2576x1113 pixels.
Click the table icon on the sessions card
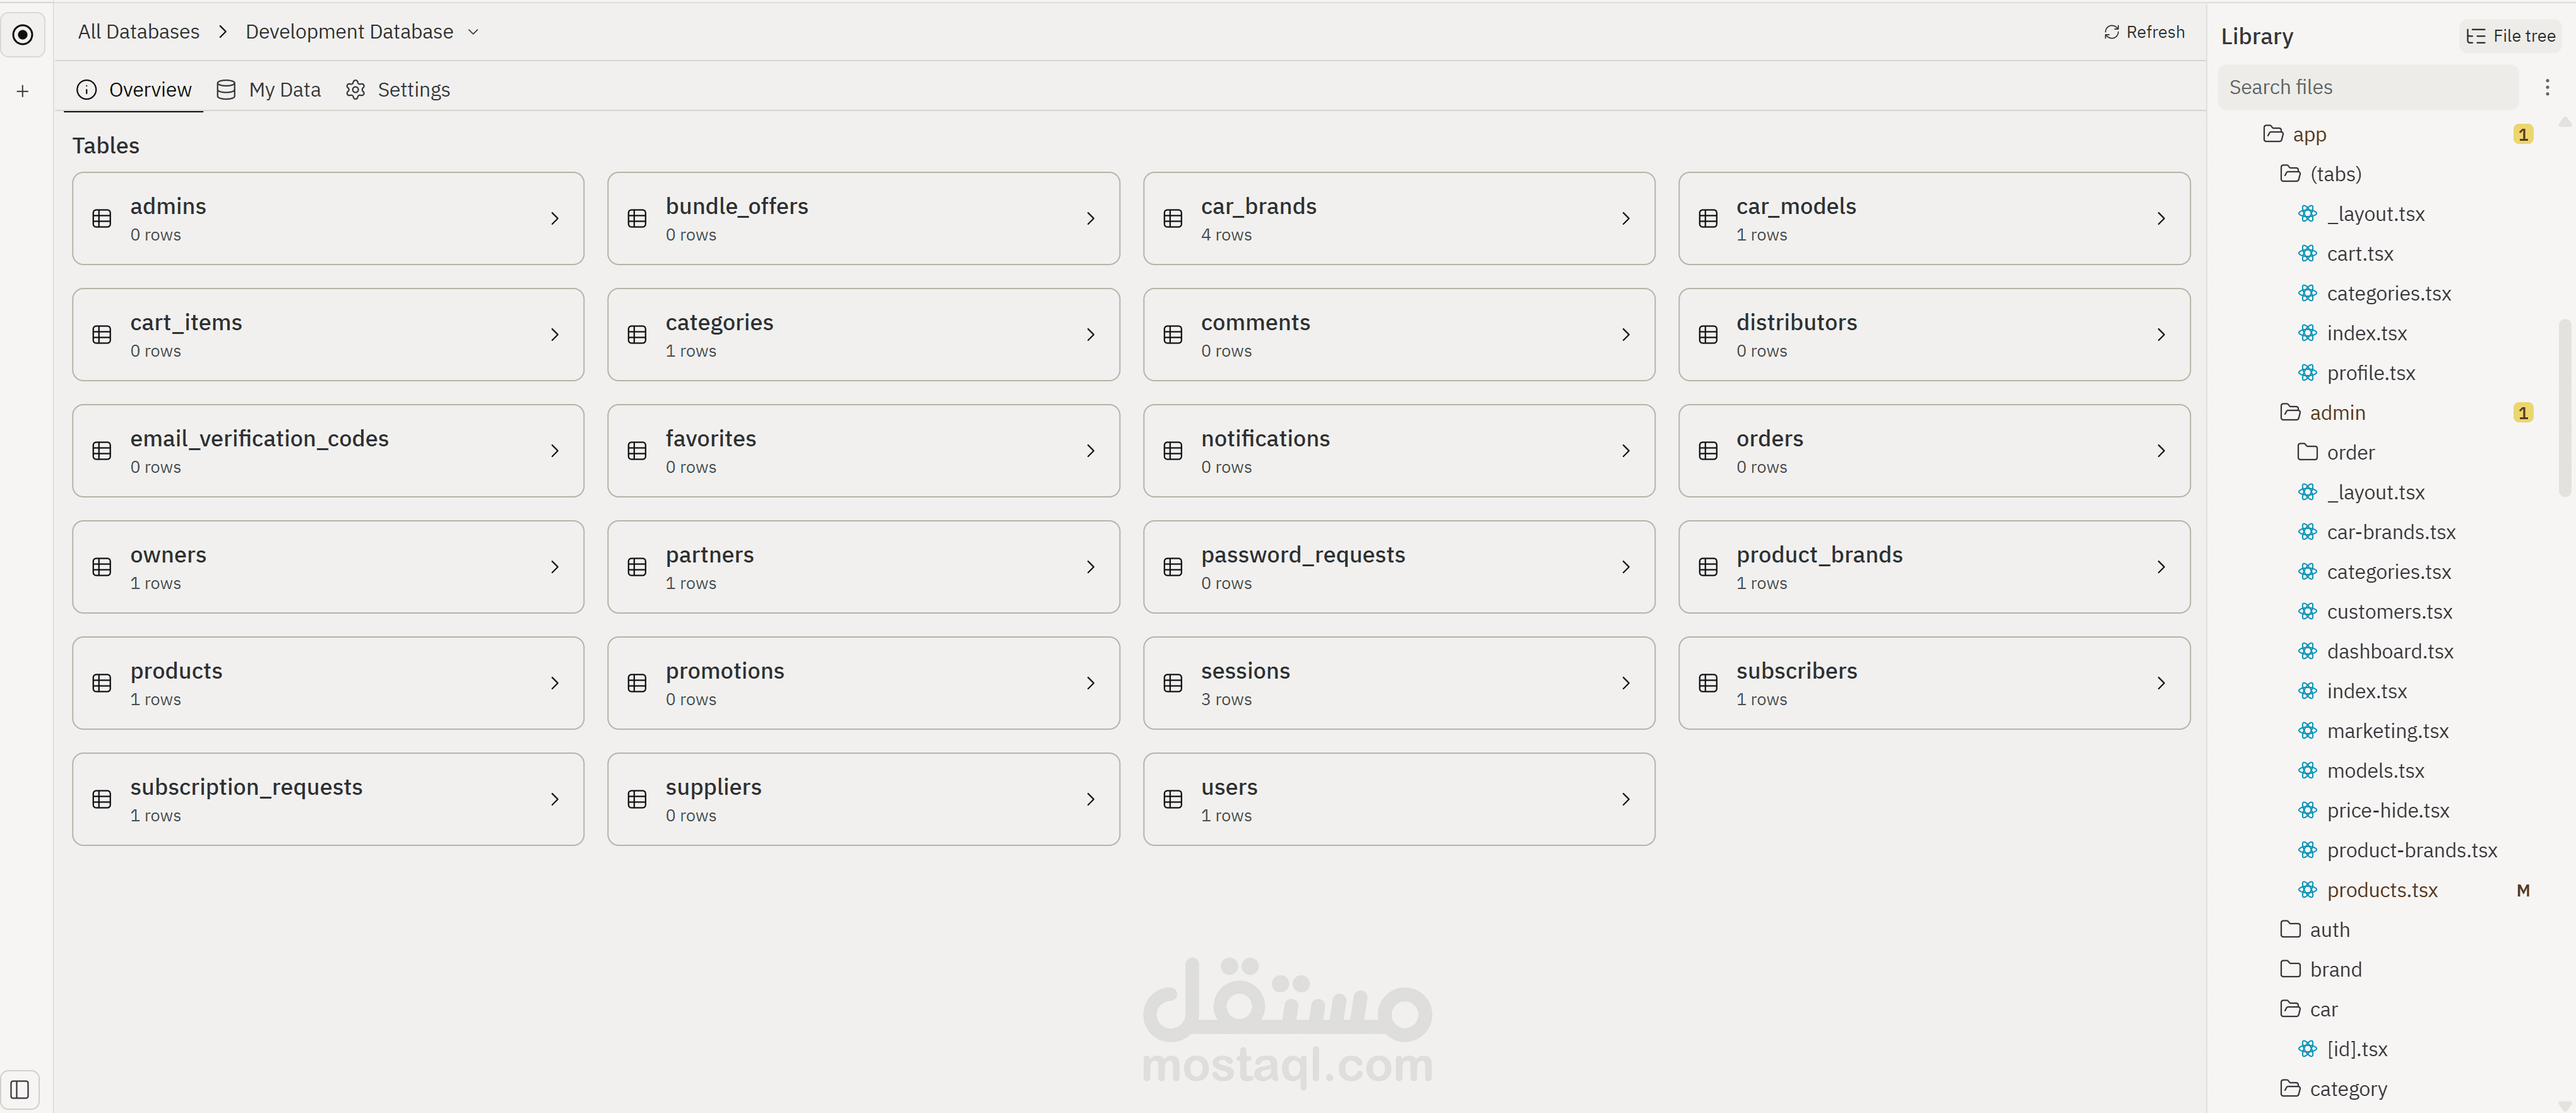1173,683
